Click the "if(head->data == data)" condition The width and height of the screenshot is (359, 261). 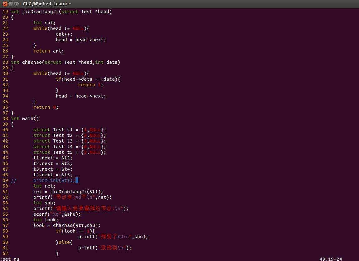tap(88, 79)
